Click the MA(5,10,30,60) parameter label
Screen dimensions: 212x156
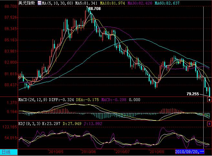[57, 3]
